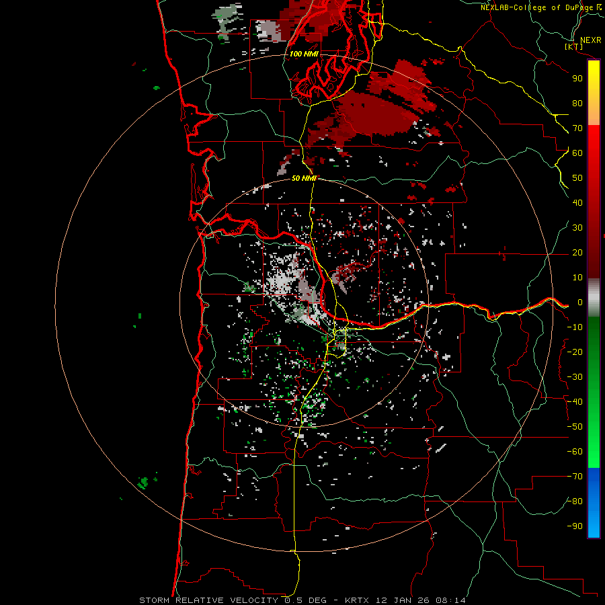Screen dimensions: 605x605
Task: Click the "NEXLAB-College of DuPage" header text
Action: (x=536, y=7)
